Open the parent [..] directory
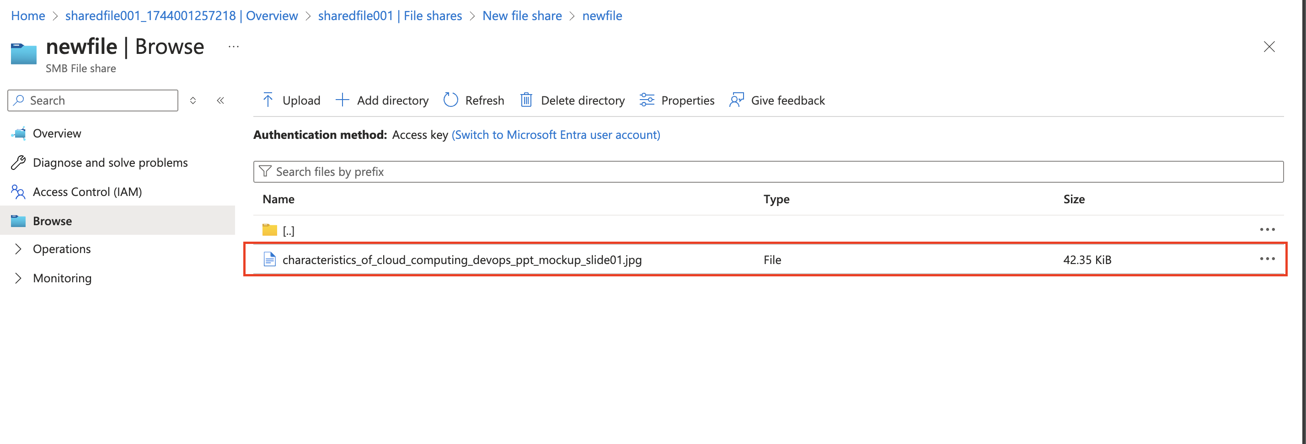Viewport: 1306px width, 444px height. click(x=289, y=230)
